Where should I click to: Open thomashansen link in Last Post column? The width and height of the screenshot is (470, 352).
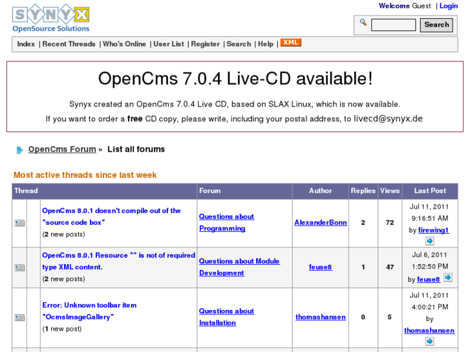coord(429,331)
